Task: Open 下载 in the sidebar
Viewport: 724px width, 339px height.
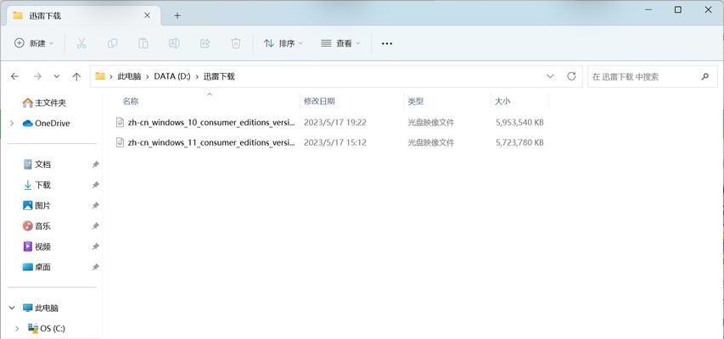Action: pyautogui.click(x=37, y=185)
